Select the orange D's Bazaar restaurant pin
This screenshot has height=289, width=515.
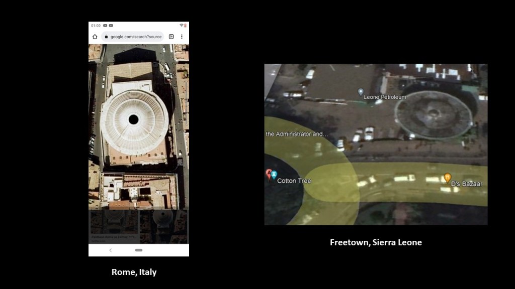click(x=447, y=177)
